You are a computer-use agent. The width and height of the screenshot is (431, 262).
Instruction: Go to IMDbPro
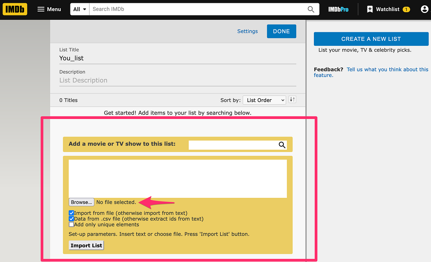click(x=338, y=9)
